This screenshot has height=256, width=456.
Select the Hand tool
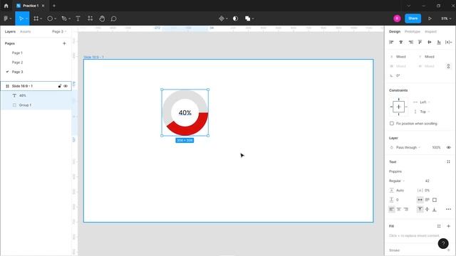point(102,18)
